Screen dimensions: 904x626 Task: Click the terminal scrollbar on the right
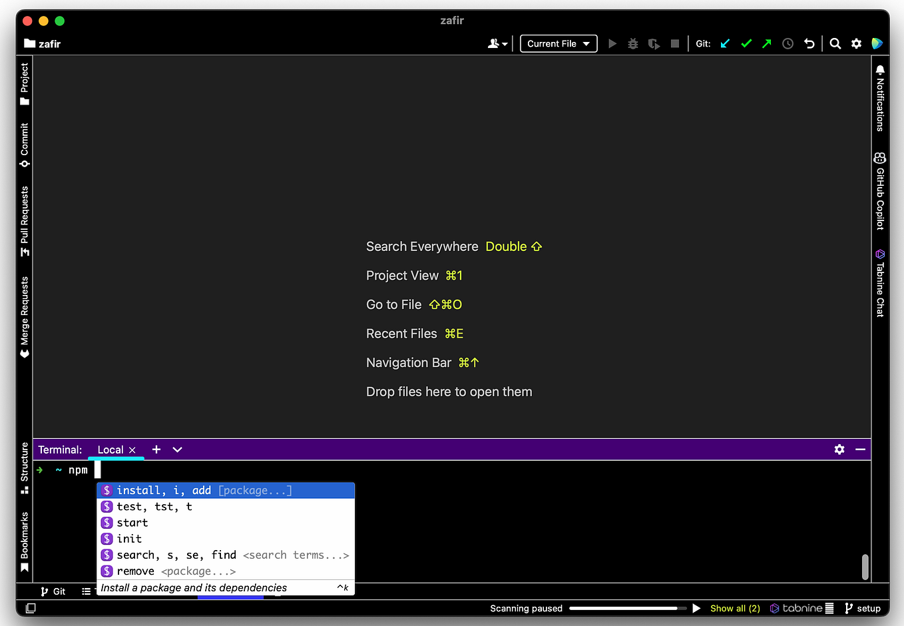(865, 567)
